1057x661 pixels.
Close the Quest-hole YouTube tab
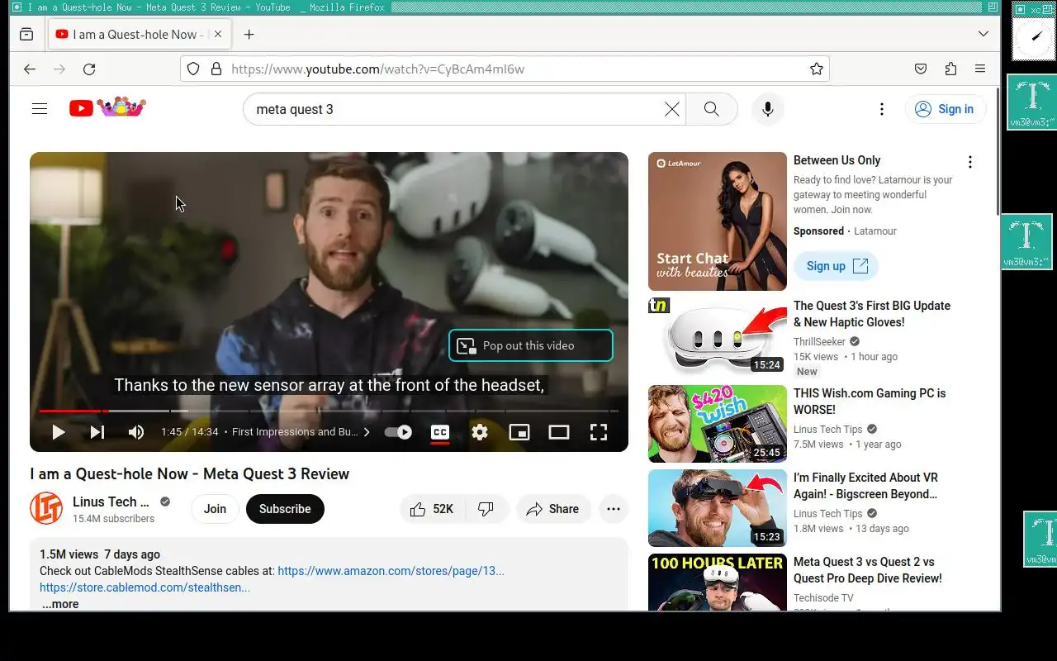pos(218,34)
